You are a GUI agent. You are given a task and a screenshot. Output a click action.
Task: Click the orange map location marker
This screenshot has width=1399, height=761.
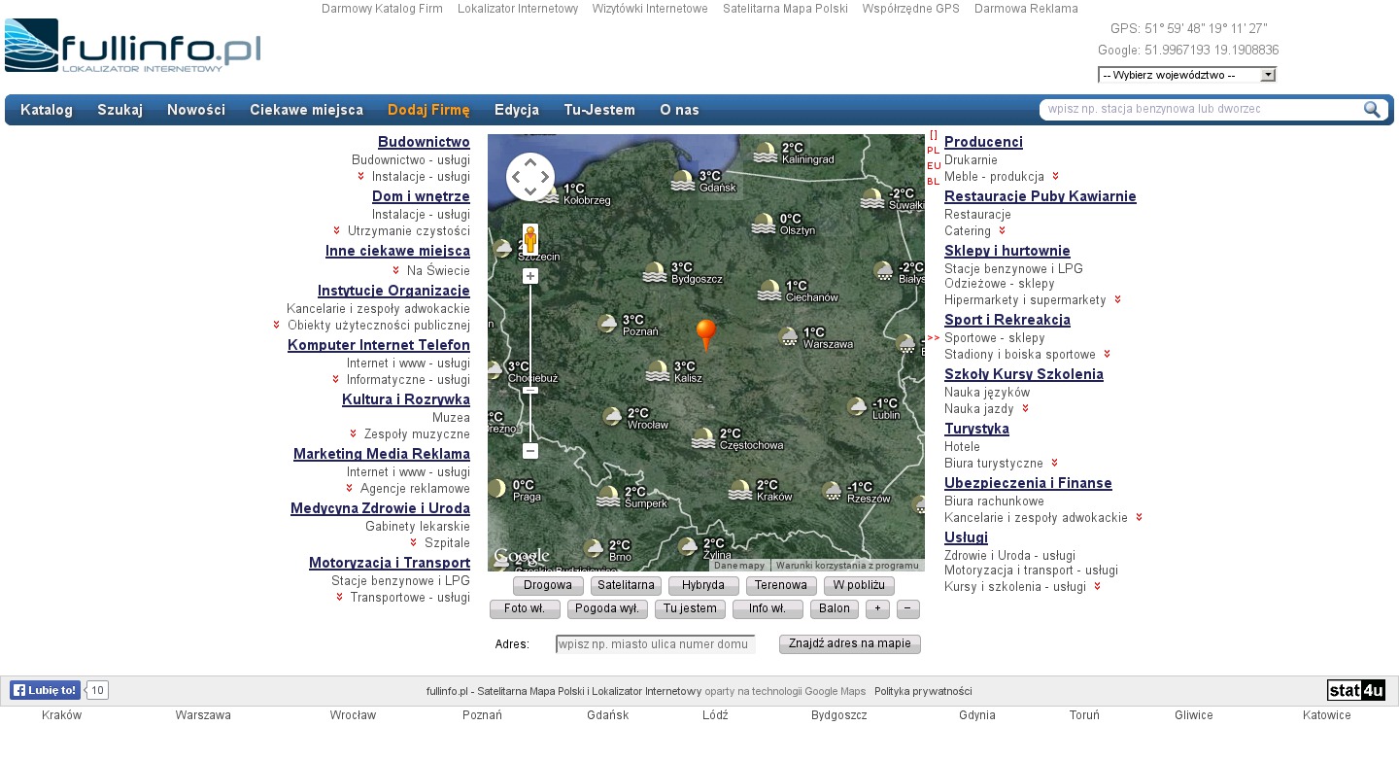click(x=706, y=333)
